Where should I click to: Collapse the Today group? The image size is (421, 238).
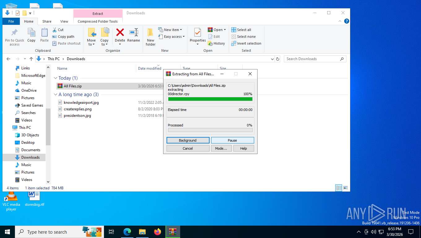tap(56, 78)
